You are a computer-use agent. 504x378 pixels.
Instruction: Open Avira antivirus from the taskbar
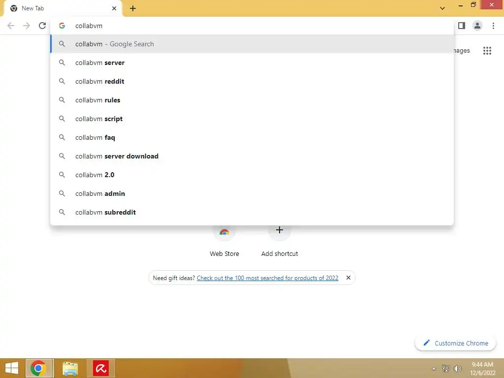(101, 368)
